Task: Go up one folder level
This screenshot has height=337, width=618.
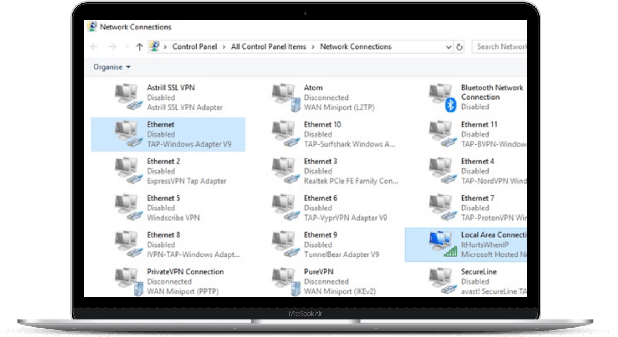Action: (x=140, y=47)
